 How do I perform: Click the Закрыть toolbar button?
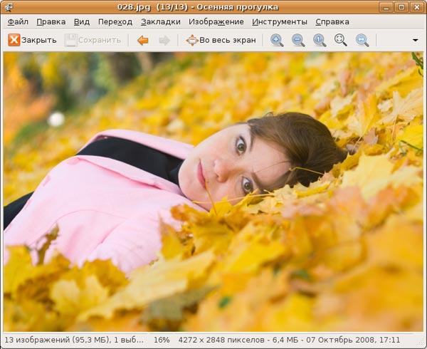click(x=32, y=40)
